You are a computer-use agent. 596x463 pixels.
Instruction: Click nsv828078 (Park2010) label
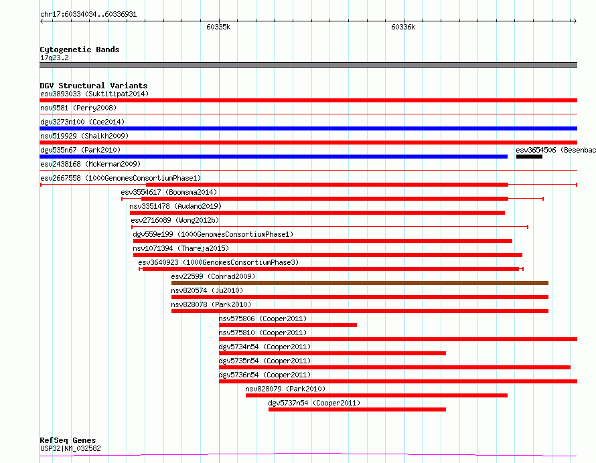point(211,304)
